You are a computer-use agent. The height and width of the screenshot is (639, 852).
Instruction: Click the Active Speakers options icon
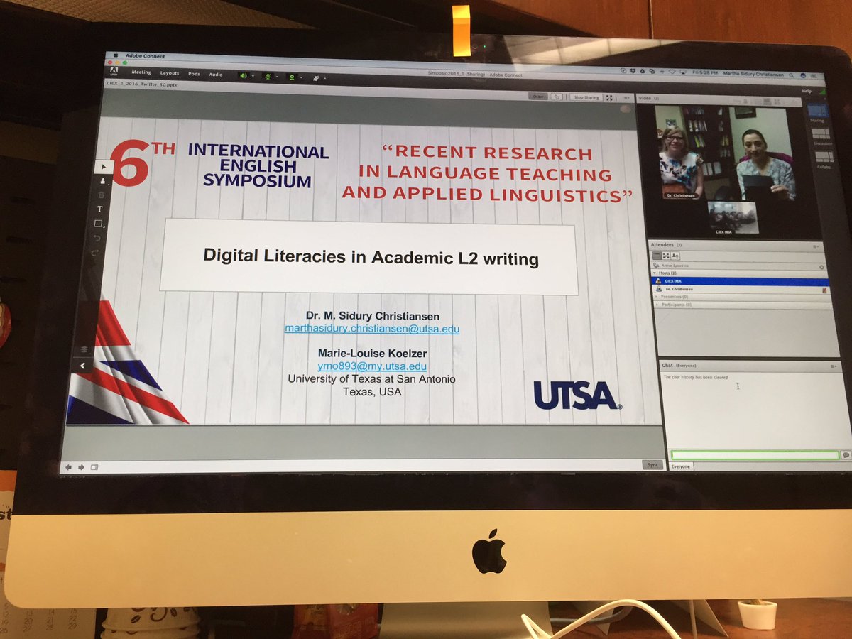click(x=821, y=267)
